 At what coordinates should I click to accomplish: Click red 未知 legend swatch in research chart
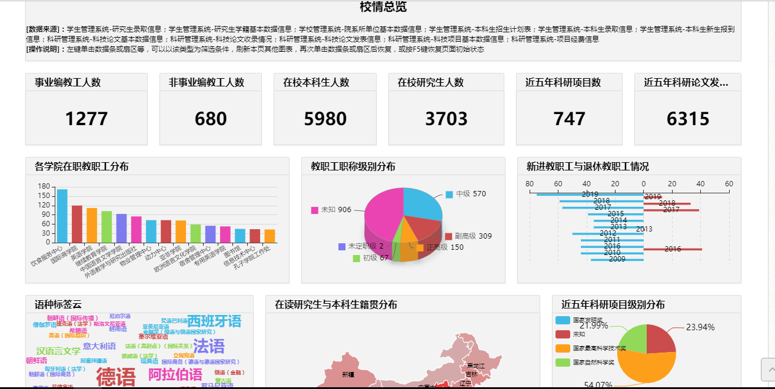point(563,334)
